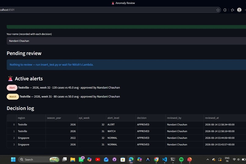The width and height of the screenshot is (246, 164).
Task: Click the taskbar Search box
Action: pos(39,160)
